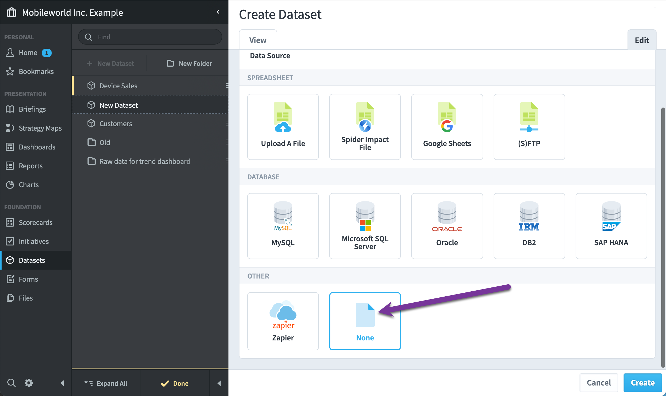Choose Microsoft SQL Server database source
The width and height of the screenshot is (666, 396).
tap(365, 226)
